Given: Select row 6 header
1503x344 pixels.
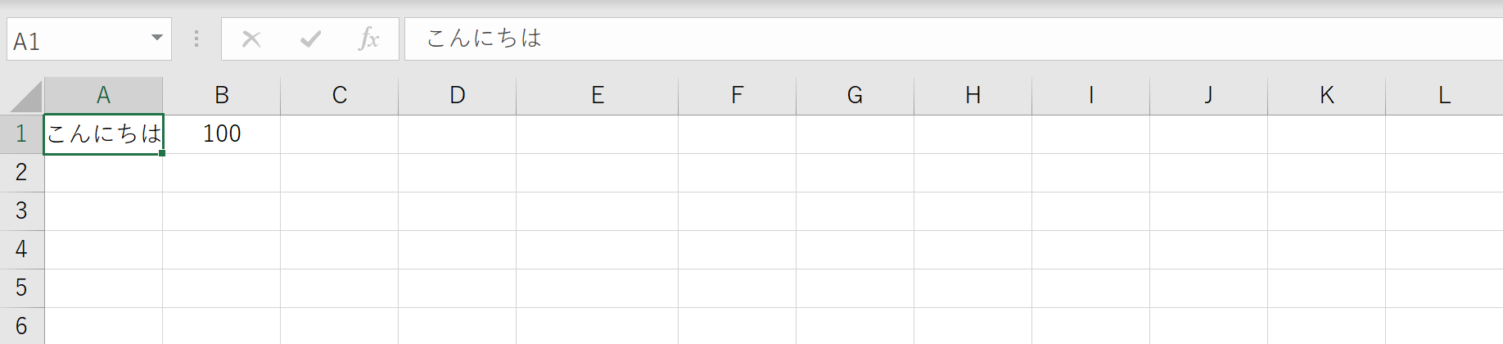Looking at the screenshot, I should click(x=22, y=326).
